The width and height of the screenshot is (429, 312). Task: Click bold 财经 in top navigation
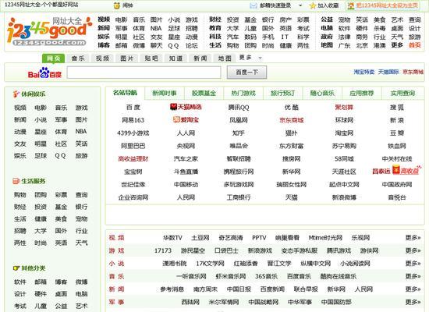(215, 19)
